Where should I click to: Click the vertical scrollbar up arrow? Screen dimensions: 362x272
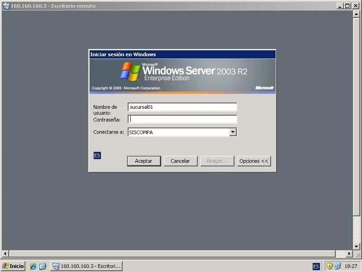356,15
